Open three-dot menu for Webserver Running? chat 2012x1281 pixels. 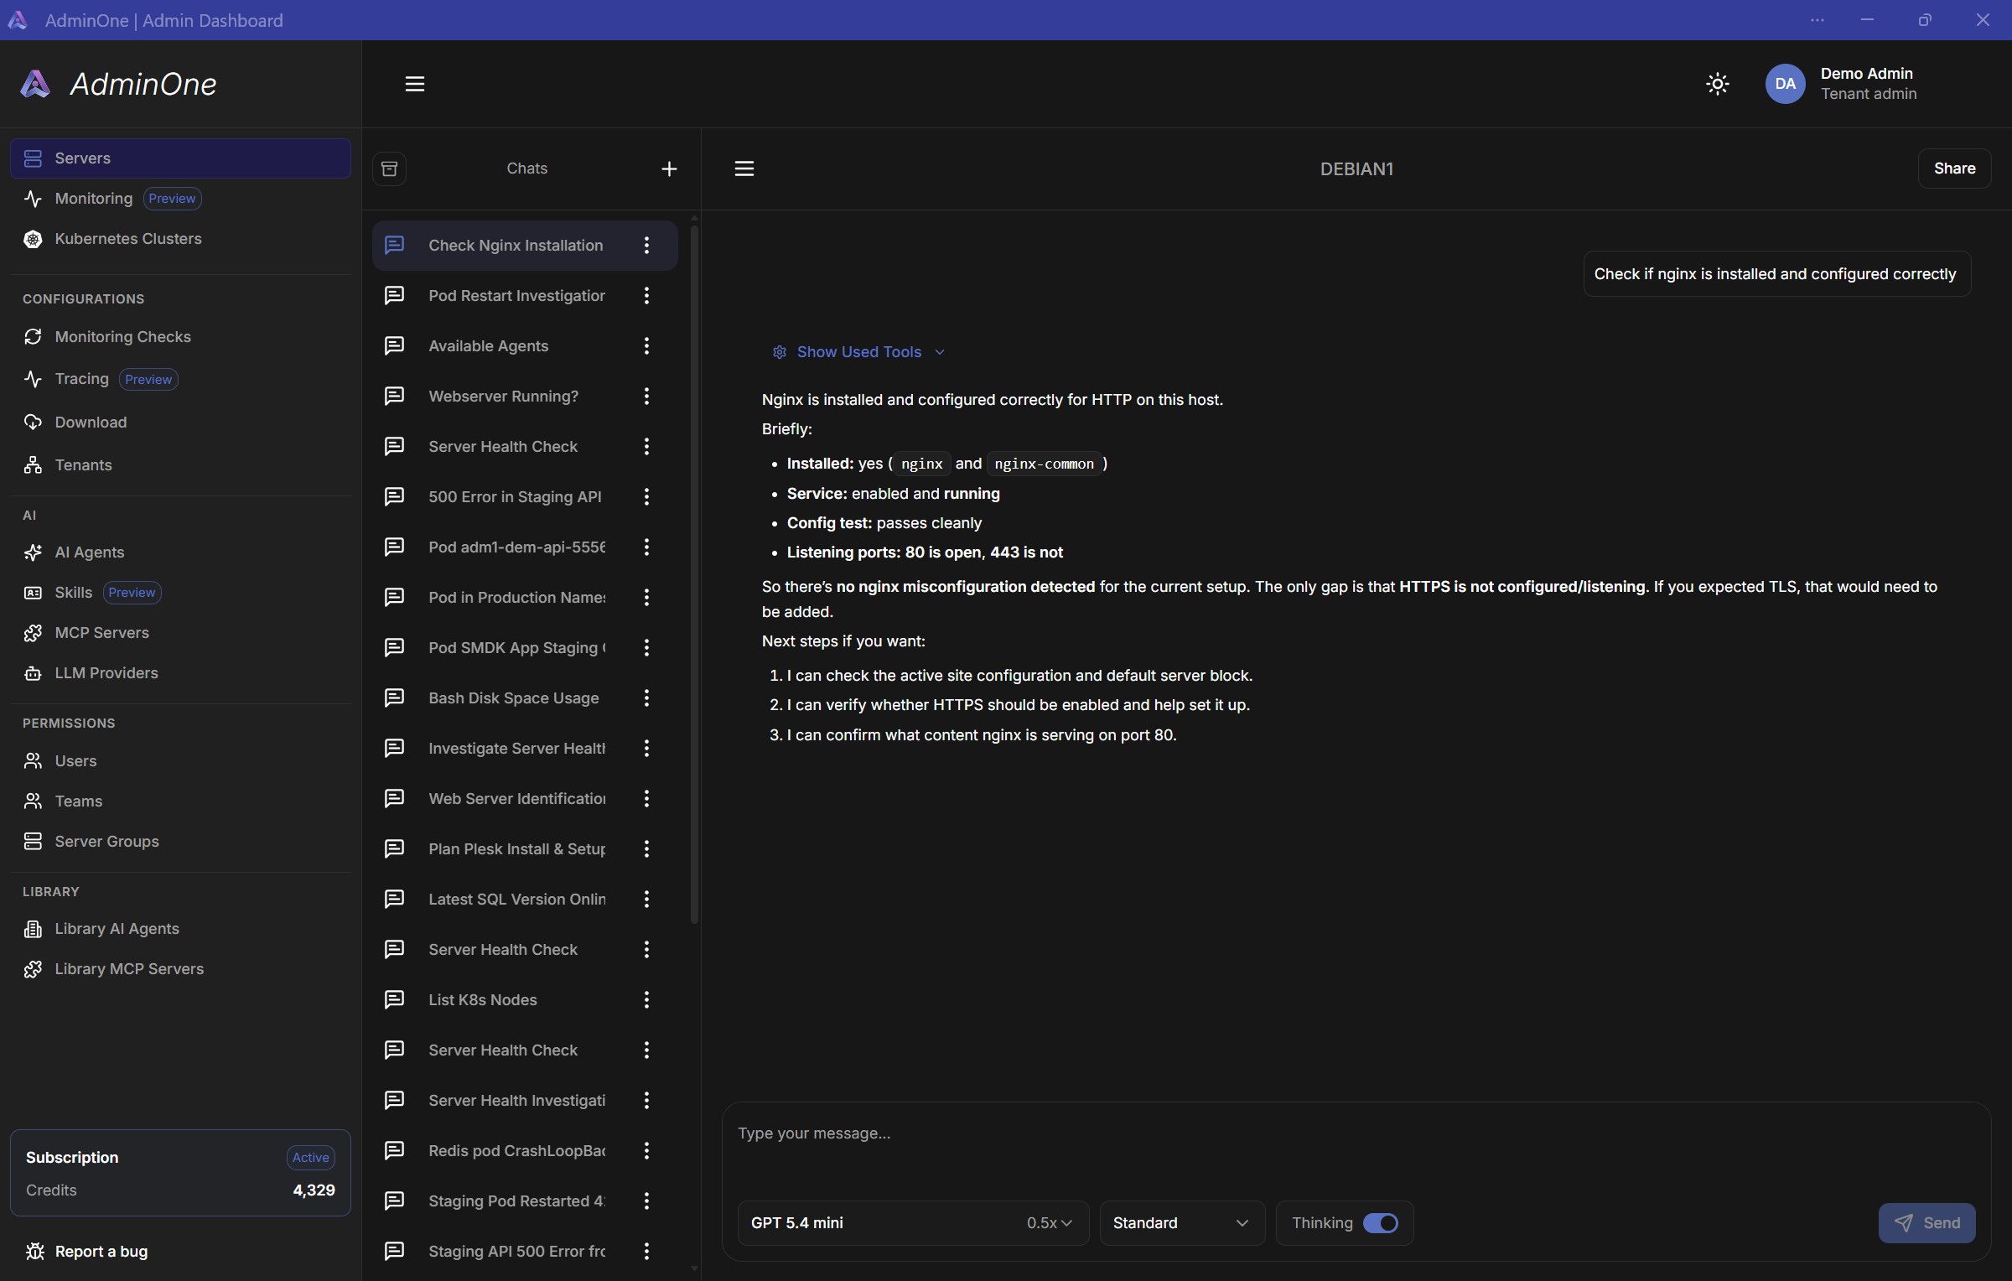coord(646,396)
